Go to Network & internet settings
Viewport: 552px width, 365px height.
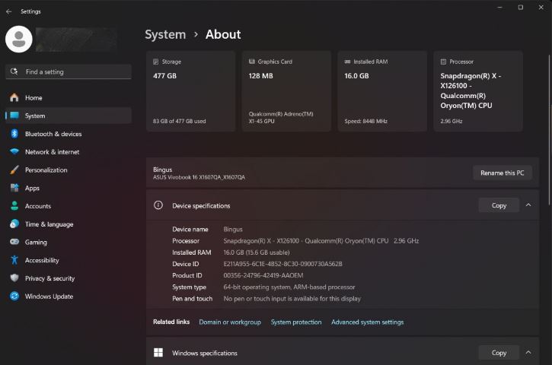coord(52,152)
